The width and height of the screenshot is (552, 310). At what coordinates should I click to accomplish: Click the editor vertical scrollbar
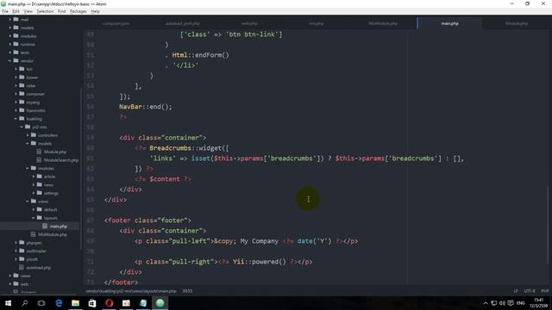coord(548,225)
